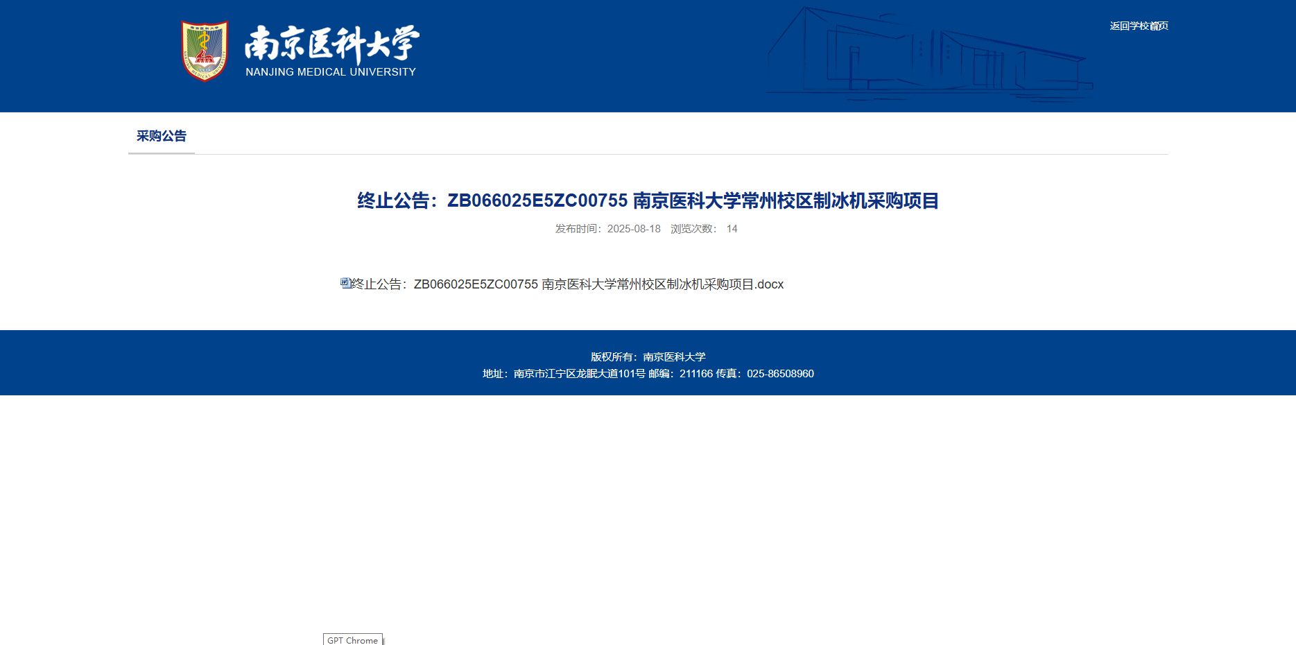
Task: Select the 采购公告 tab
Action: click(162, 136)
